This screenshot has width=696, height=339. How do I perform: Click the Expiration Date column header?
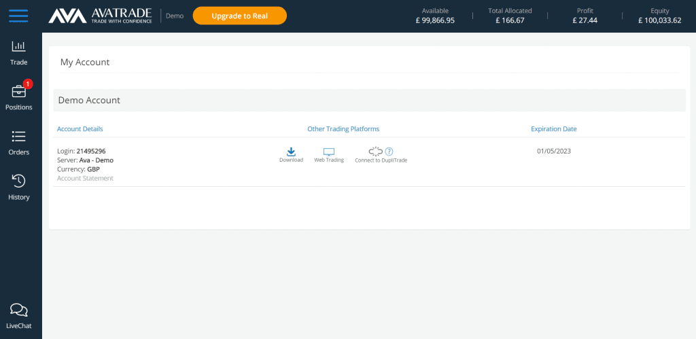pos(554,129)
